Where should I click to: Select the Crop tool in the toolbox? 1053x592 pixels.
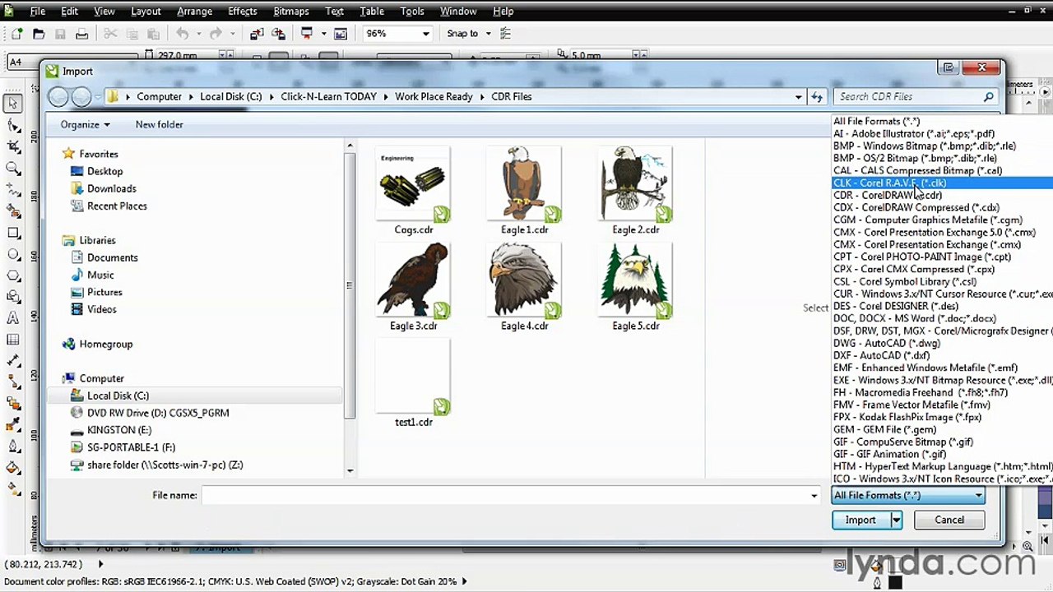click(x=13, y=146)
